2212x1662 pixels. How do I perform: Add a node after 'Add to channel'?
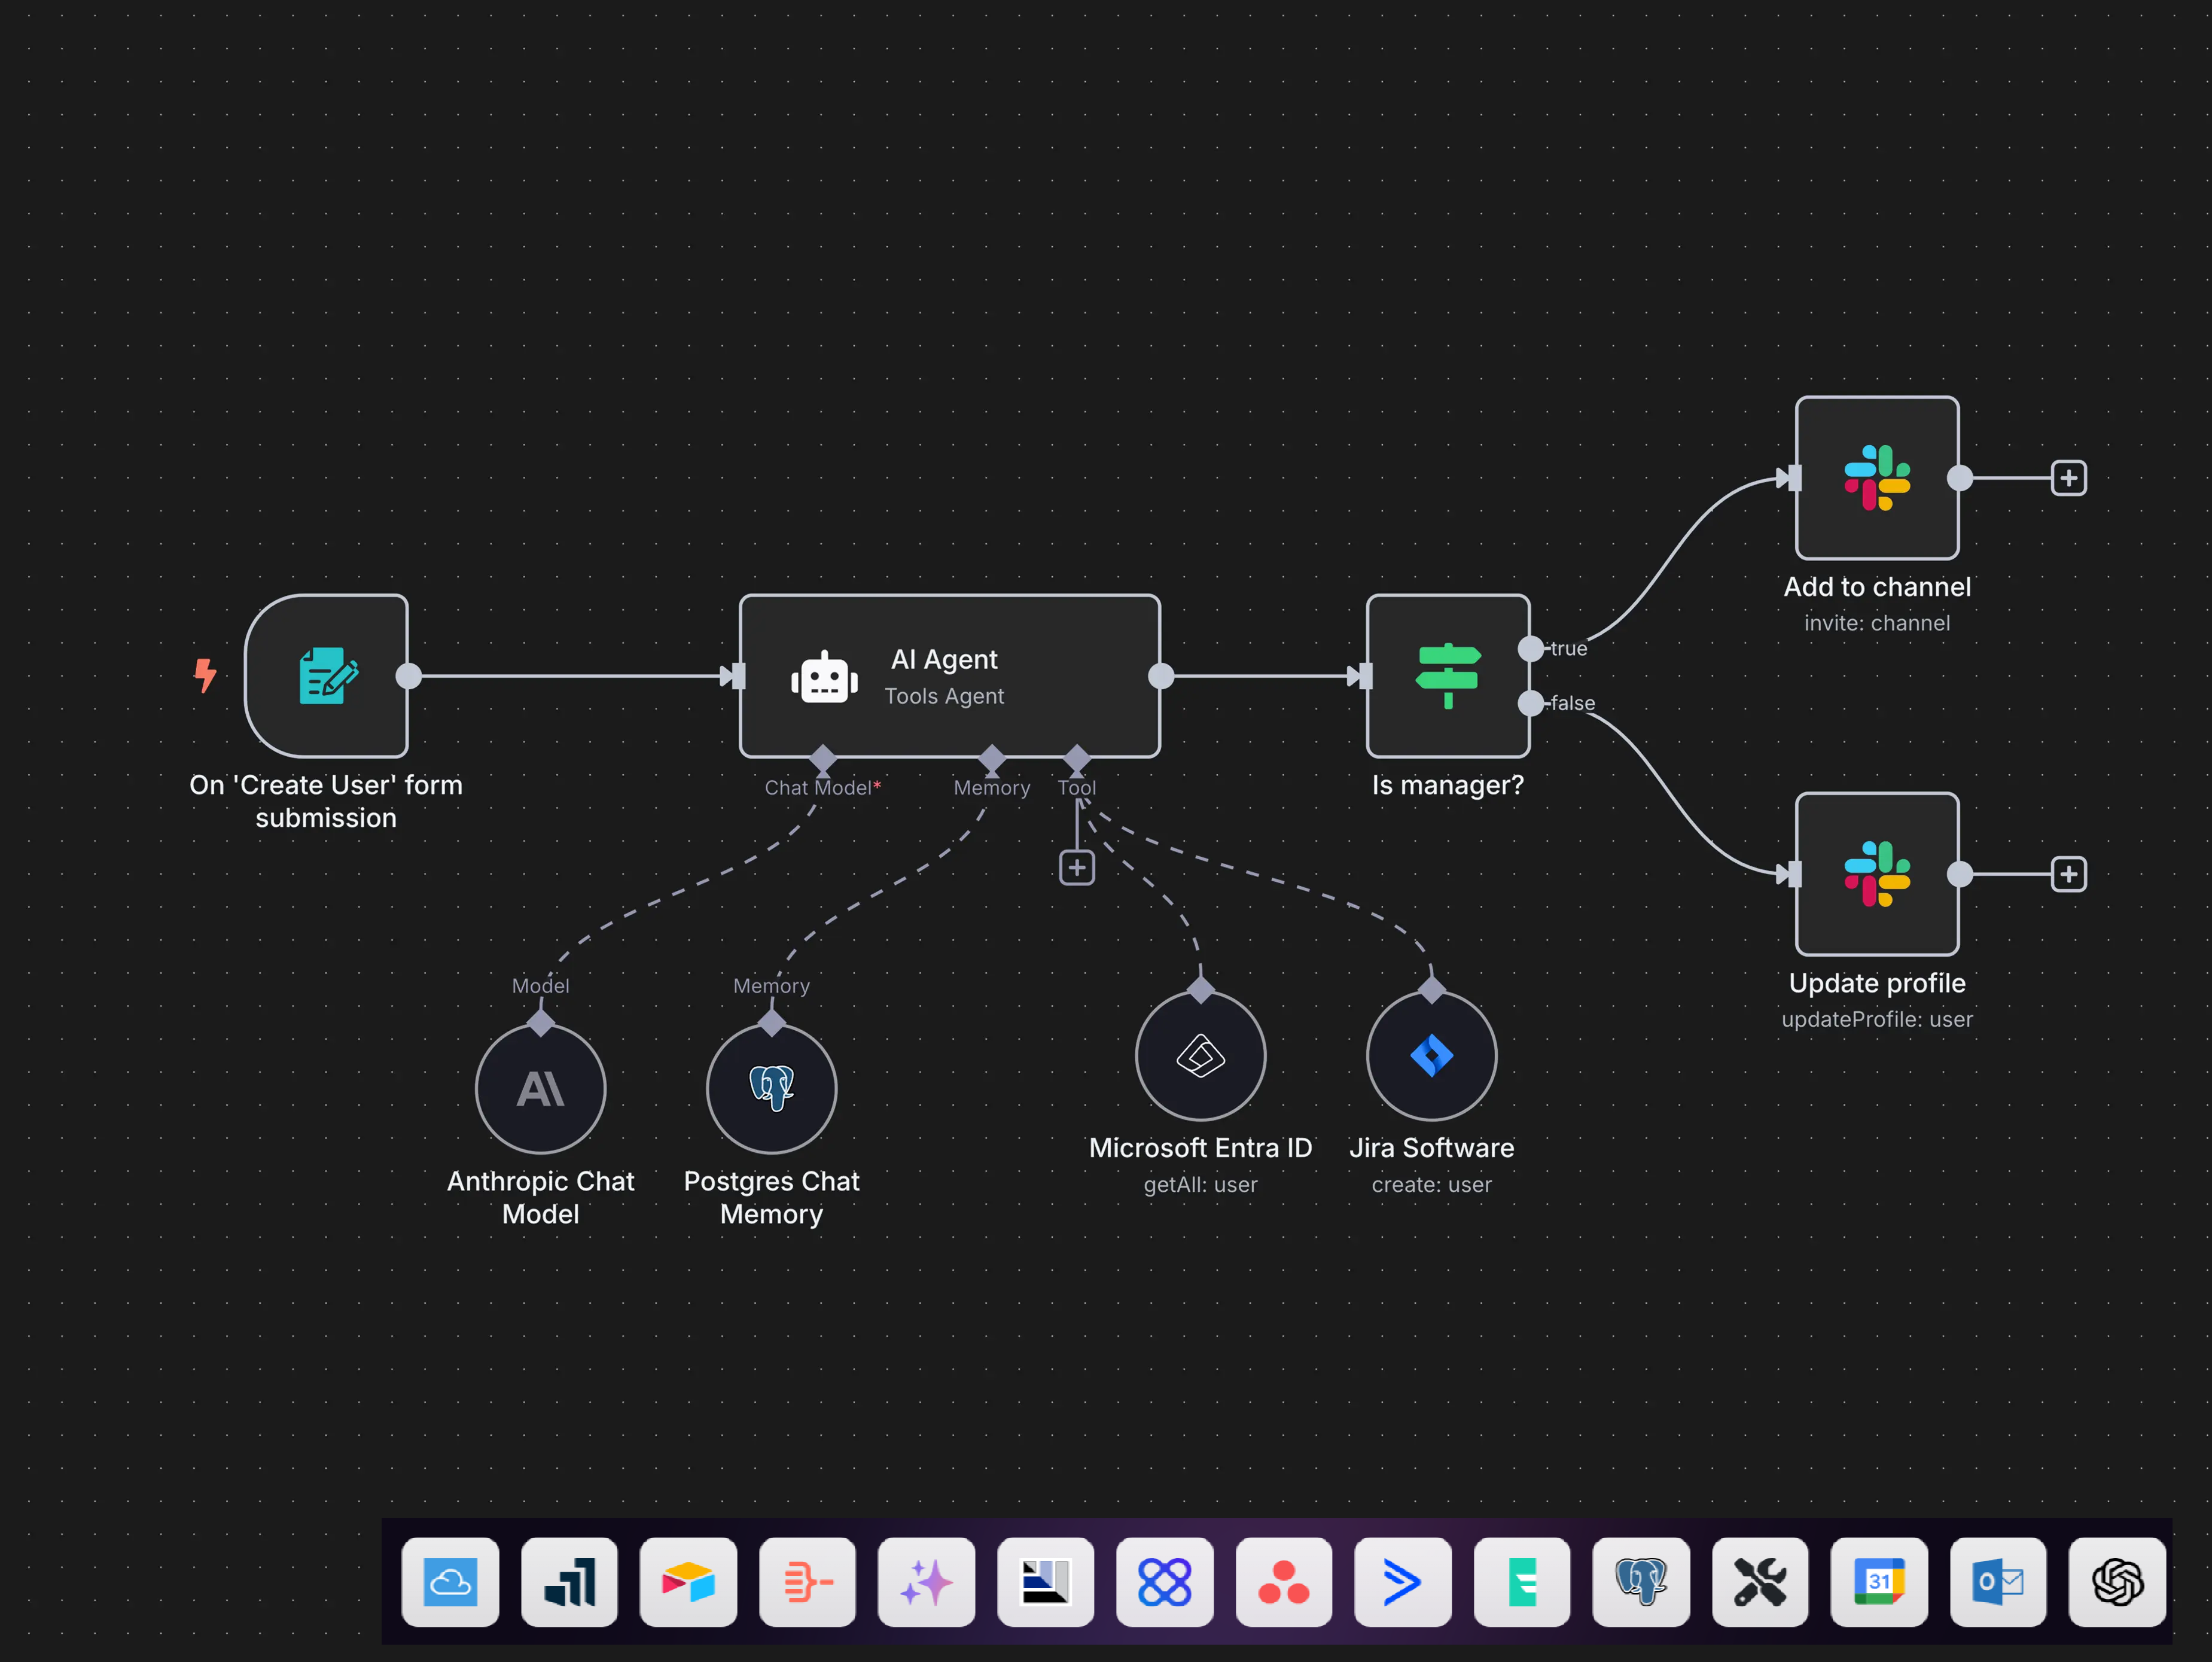coord(2069,478)
